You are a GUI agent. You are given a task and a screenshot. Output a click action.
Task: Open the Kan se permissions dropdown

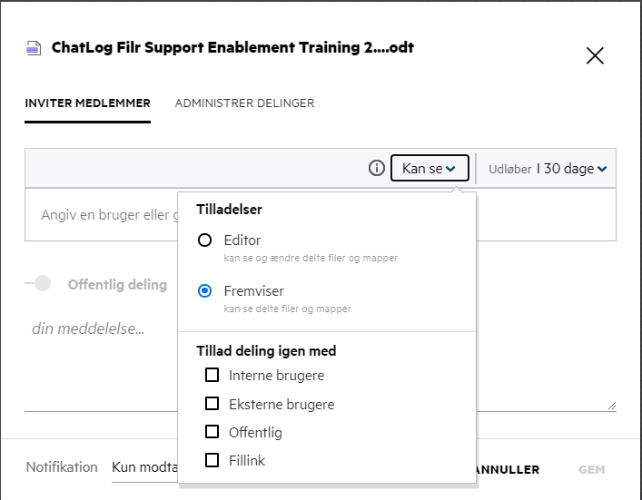[430, 169]
